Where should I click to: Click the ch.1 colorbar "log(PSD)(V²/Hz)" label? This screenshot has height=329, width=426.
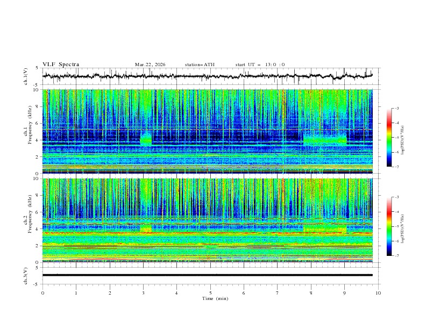pos(402,140)
